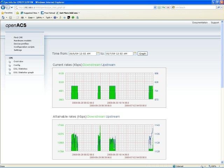Click the blue Help question mark icon

(55, 17)
